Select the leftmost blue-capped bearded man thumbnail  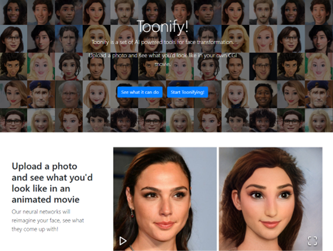pyautogui.click(x=41, y=94)
